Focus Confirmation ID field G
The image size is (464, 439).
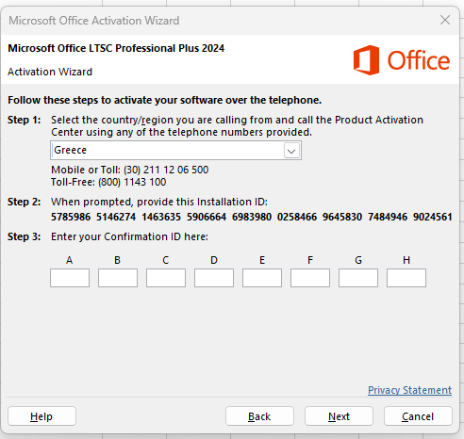pyautogui.click(x=358, y=278)
